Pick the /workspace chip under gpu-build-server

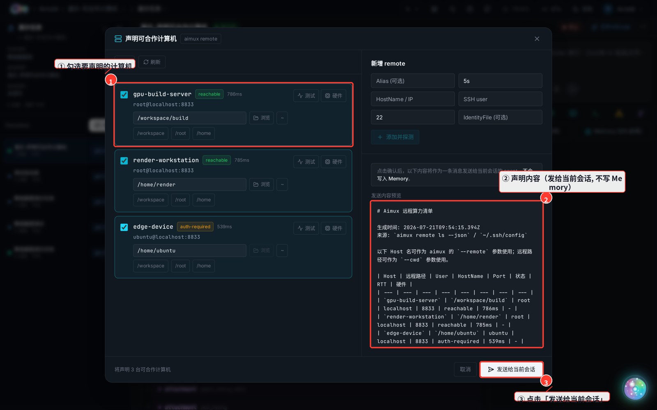[151, 133]
